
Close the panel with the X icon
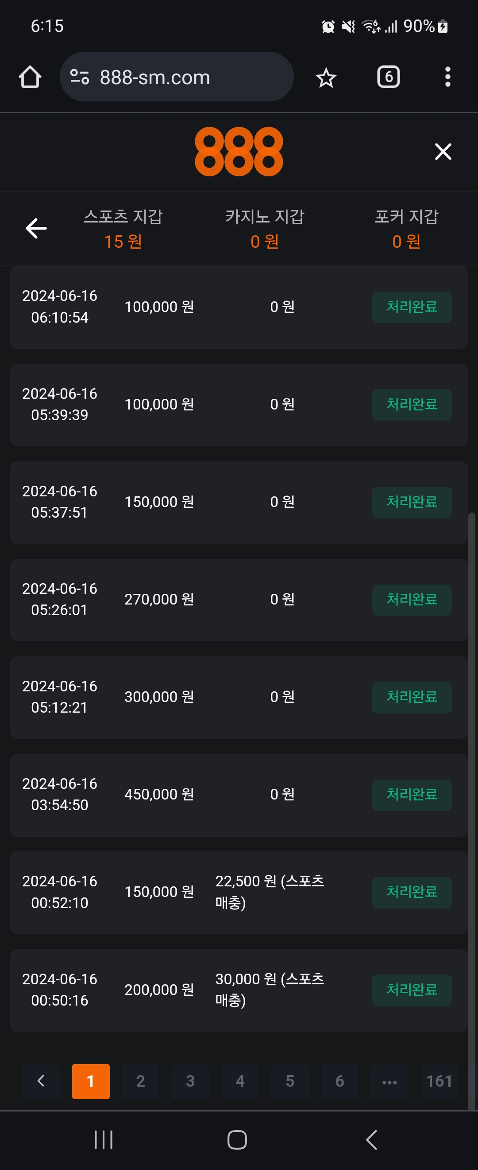coord(443,152)
